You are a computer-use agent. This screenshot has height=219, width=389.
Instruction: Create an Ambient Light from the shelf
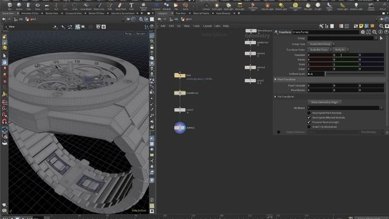(356, 6)
